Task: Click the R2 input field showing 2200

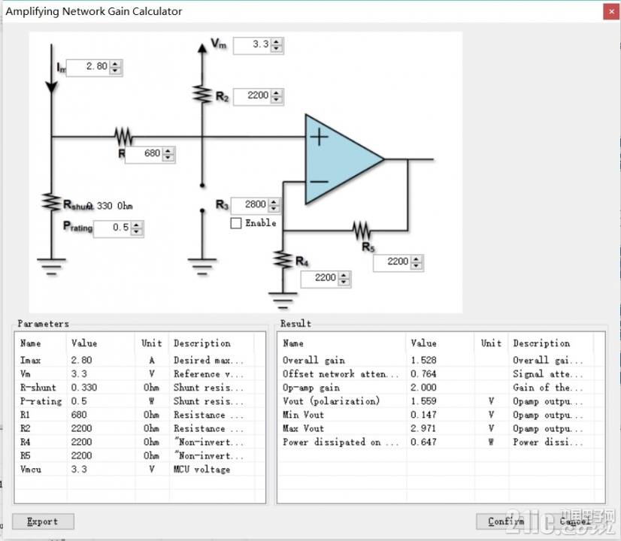Action: (253, 96)
